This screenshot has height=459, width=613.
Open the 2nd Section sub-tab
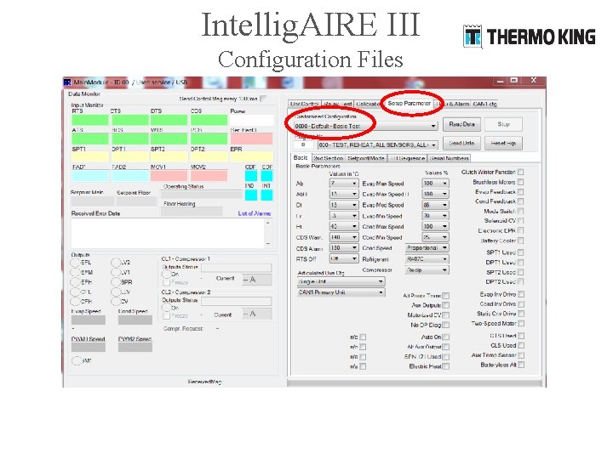[x=329, y=158]
